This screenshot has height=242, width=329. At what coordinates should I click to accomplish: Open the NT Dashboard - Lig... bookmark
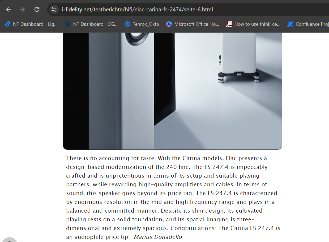31,24
